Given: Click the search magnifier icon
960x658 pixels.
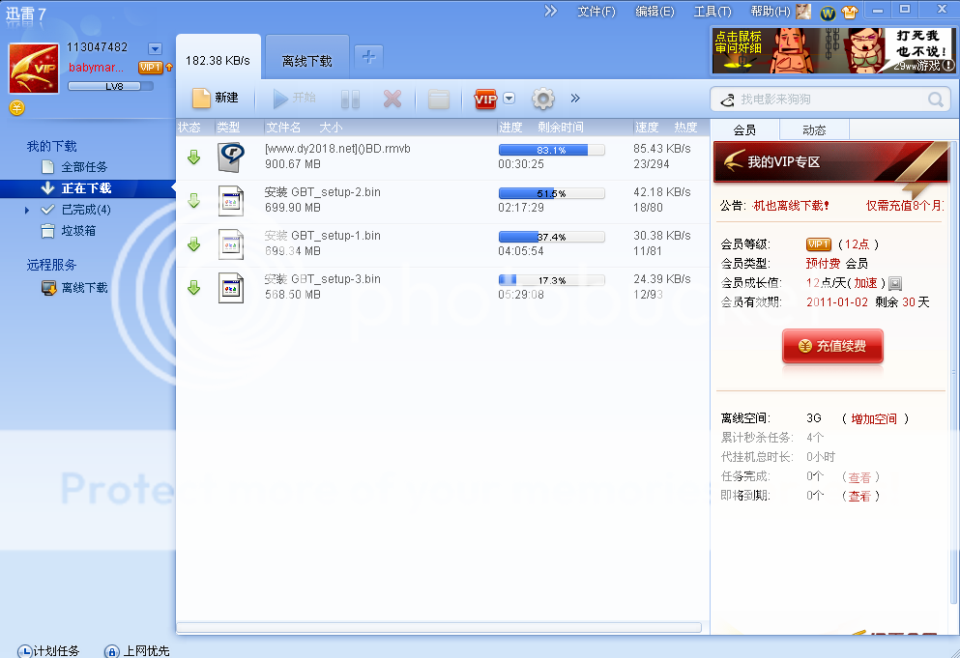Looking at the screenshot, I should (936, 100).
